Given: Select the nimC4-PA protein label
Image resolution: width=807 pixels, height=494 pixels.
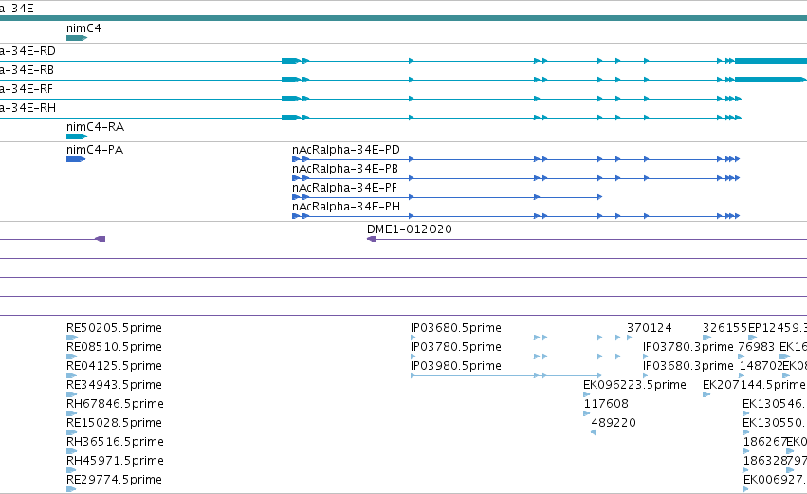Looking at the screenshot, I should point(95,150).
